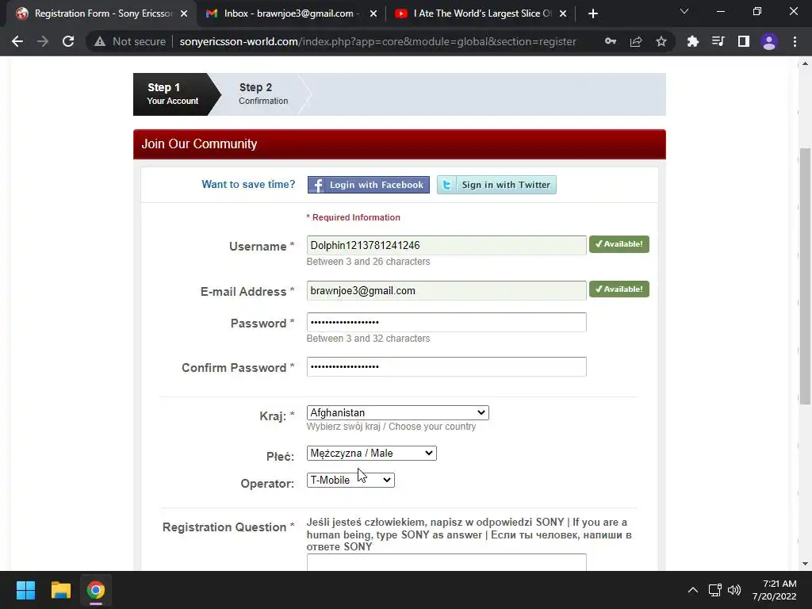Click the username Available! badge
812x609 pixels.
(x=619, y=244)
